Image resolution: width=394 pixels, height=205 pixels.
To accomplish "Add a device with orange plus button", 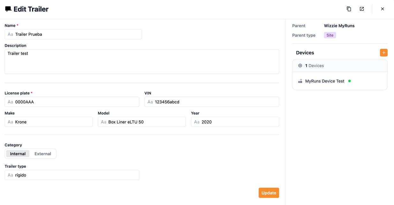I will 383,53.
